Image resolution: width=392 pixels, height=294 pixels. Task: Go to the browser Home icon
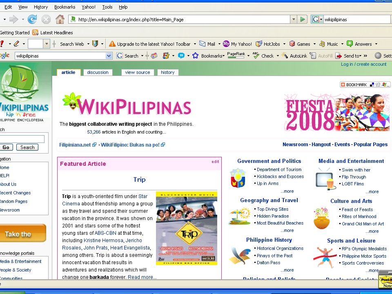60,19
